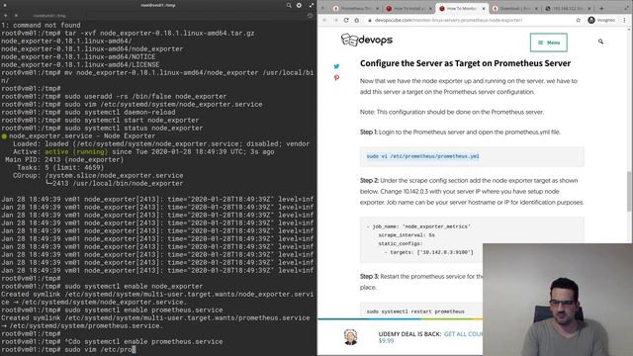This screenshot has width=633, height=356.
Task: Close the active 'How To Monitor' tab
Action: pyautogui.click(x=484, y=9)
